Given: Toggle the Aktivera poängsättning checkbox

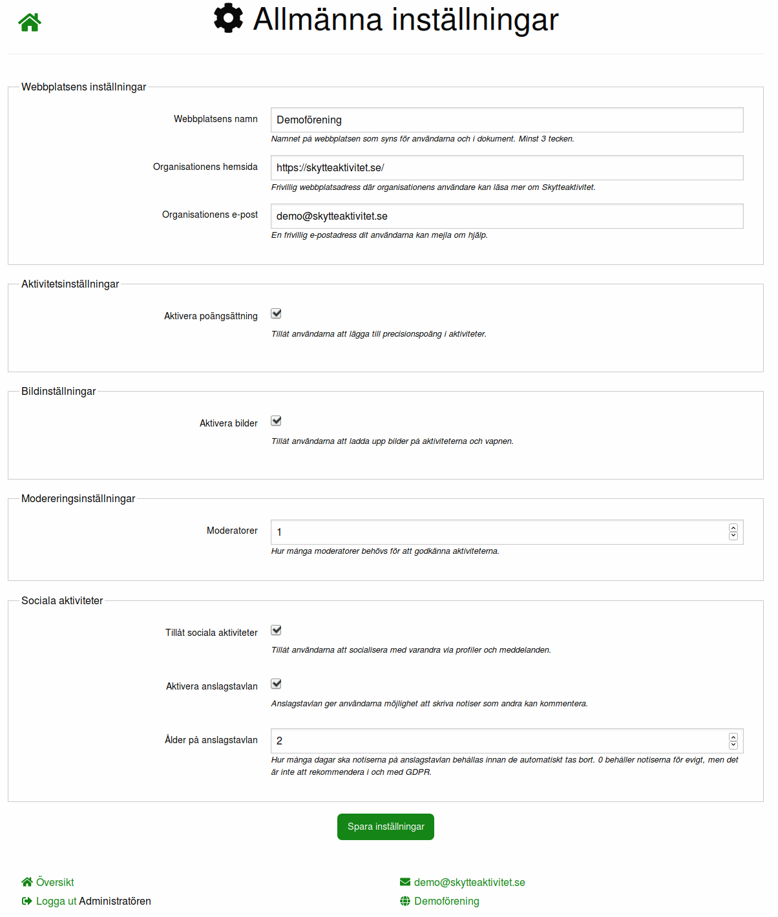Looking at the screenshot, I should pyautogui.click(x=277, y=314).
